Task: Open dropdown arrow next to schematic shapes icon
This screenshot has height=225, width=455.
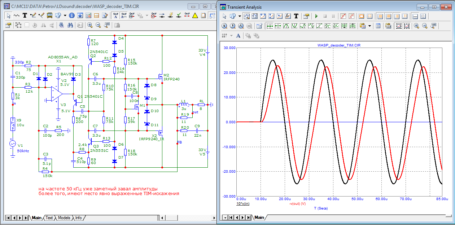Action: pyautogui.click(x=65, y=16)
